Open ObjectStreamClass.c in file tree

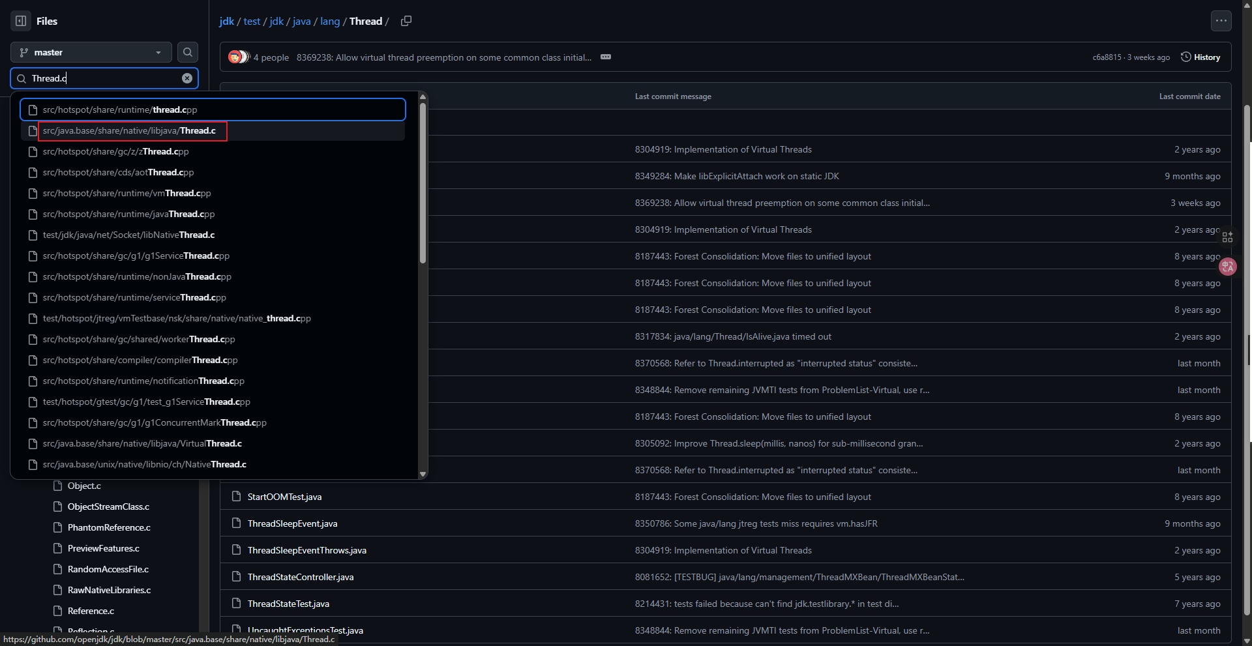tap(108, 507)
